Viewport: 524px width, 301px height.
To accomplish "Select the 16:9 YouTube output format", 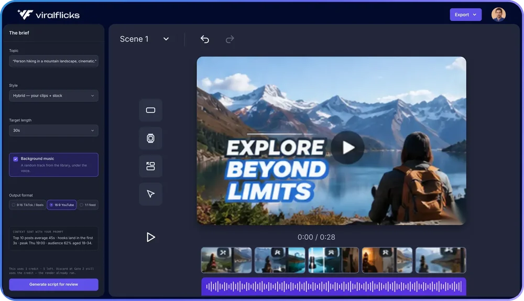I will pyautogui.click(x=62, y=205).
